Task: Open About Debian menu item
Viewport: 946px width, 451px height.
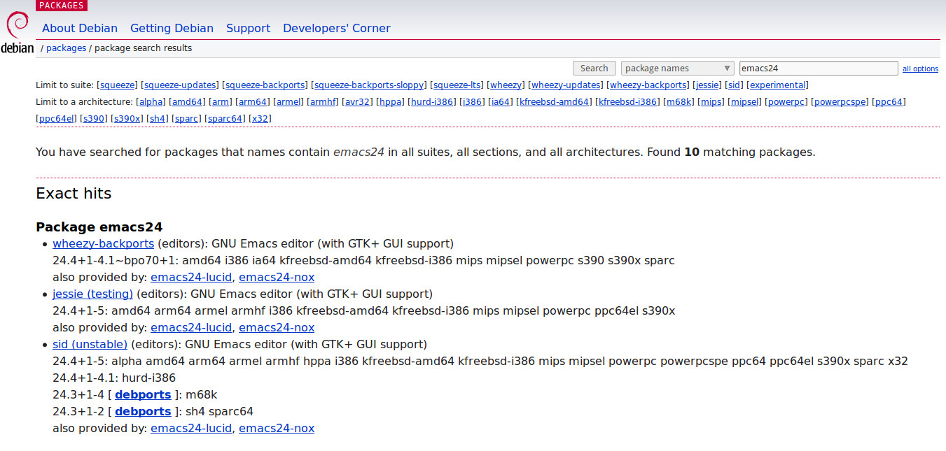Action: tap(80, 29)
